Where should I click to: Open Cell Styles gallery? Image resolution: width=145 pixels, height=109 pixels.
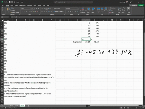tap(93, 10)
